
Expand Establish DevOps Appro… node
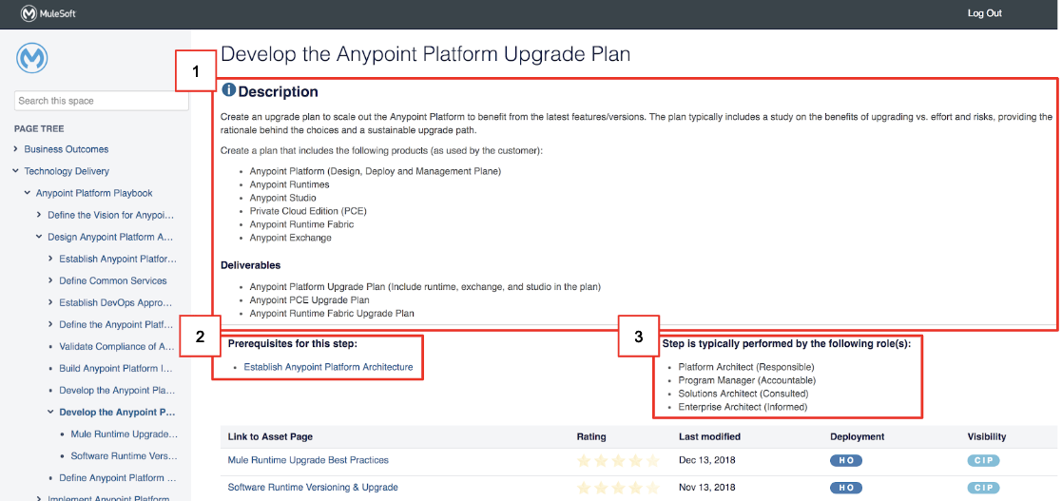(x=50, y=302)
